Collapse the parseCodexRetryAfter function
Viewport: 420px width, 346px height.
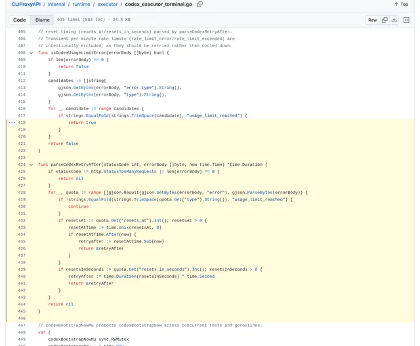[x=31, y=164]
